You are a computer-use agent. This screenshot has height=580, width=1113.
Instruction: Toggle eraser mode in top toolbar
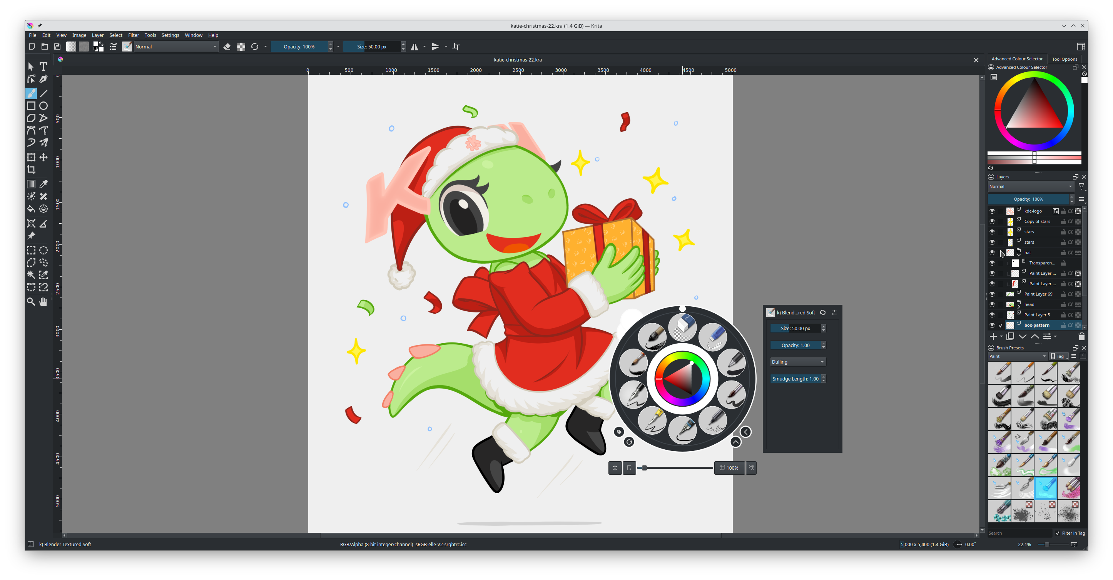227,47
